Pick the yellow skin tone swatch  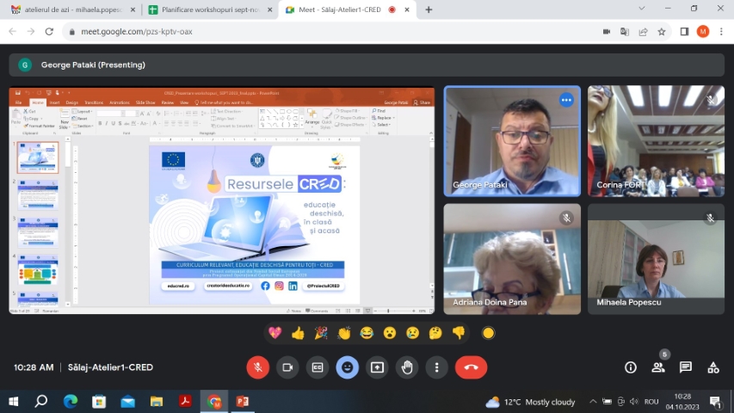pyautogui.click(x=488, y=333)
